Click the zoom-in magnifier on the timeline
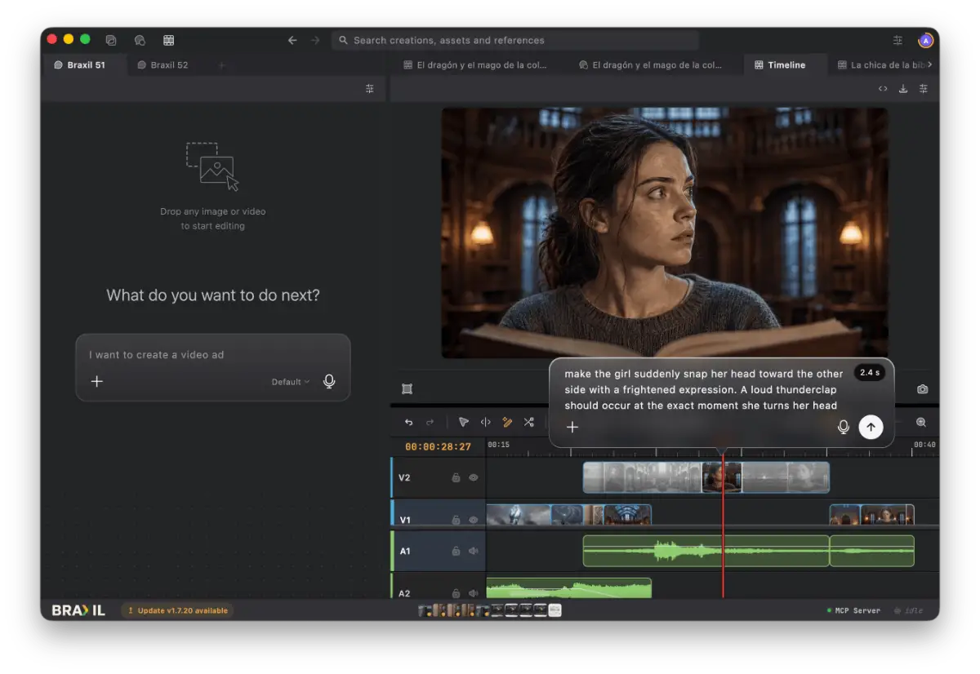 click(x=921, y=422)
